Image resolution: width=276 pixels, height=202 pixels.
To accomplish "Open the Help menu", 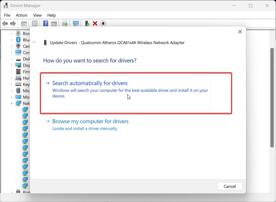I will tap(51, 15).
